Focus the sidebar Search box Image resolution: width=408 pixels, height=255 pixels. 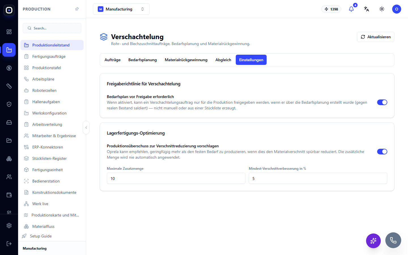click(x=52, y=28)
